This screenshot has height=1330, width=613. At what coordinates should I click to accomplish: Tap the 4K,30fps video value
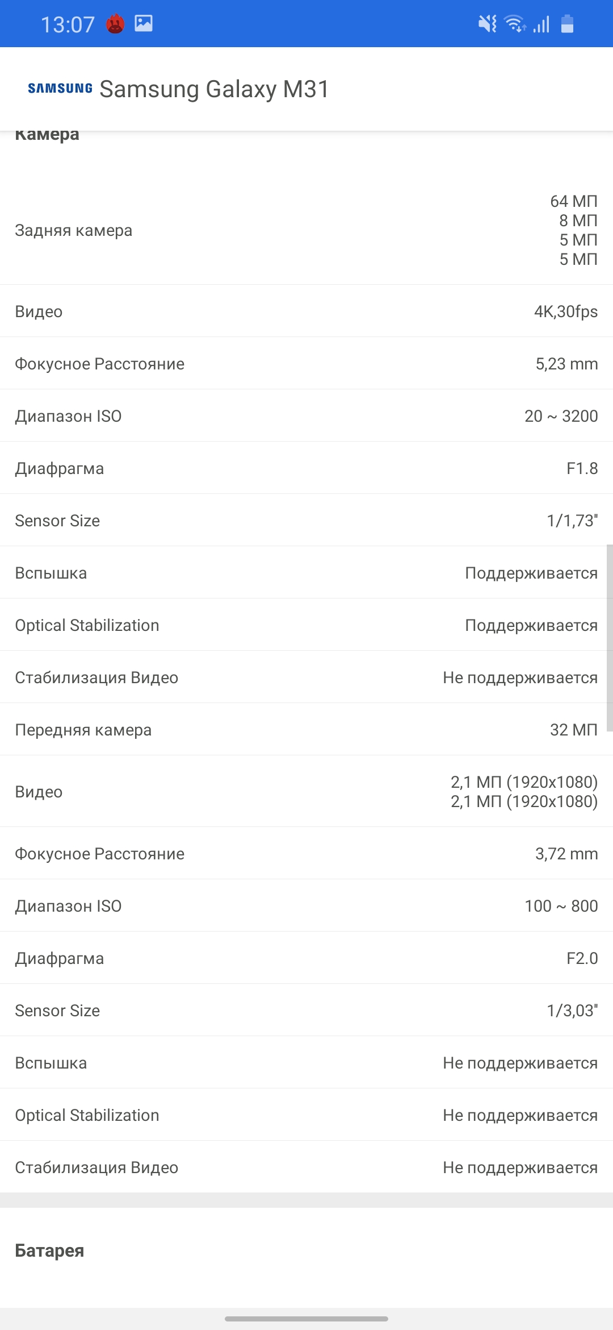tap(565, 311)
